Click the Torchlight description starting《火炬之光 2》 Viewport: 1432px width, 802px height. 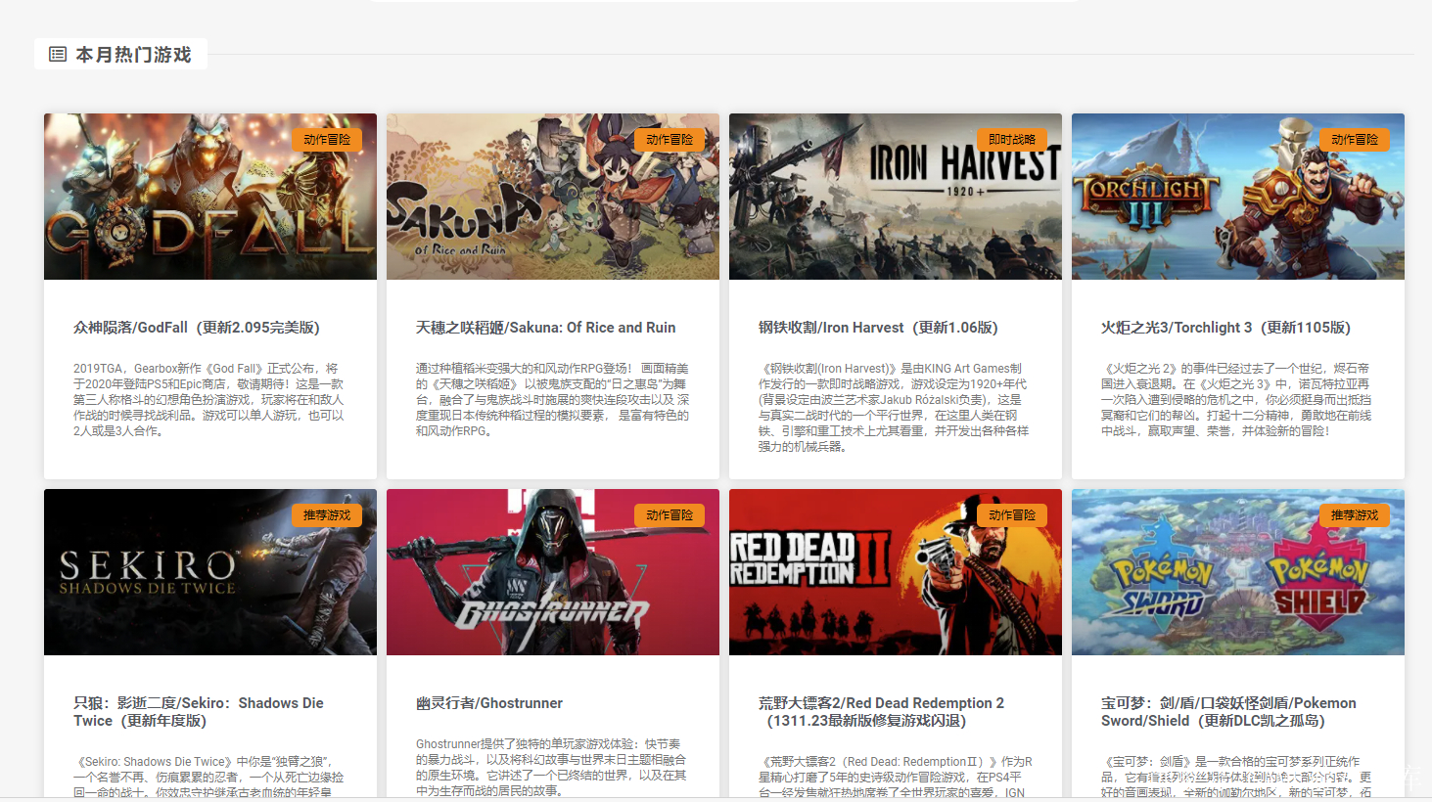[x=1236, y=400]
